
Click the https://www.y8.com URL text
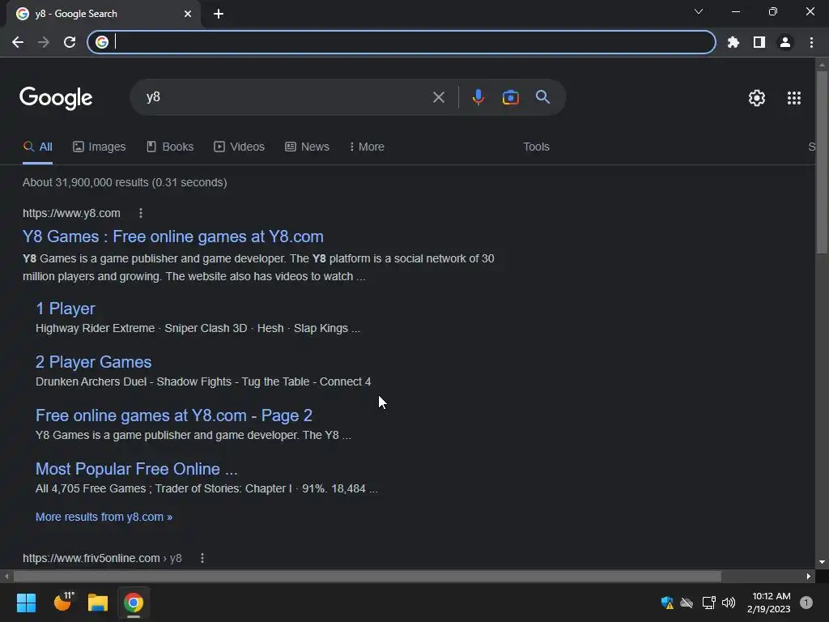click(x=71, y=213)
